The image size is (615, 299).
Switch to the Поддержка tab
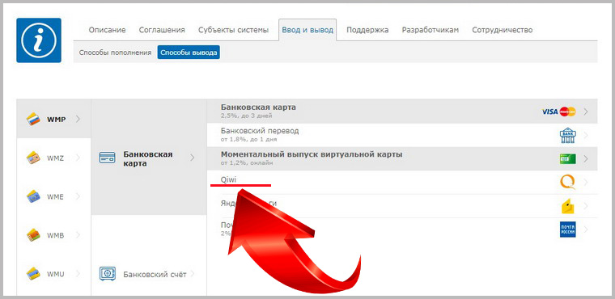click(x=367, y=30)
